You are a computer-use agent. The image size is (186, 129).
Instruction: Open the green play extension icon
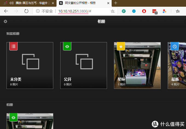point(124,11)
